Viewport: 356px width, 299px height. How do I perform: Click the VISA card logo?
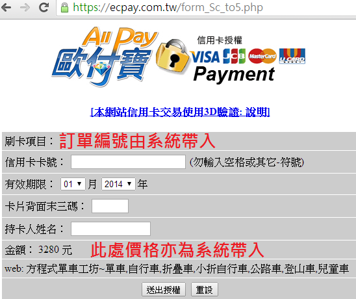pyautogui.click(x=205, y=57)
